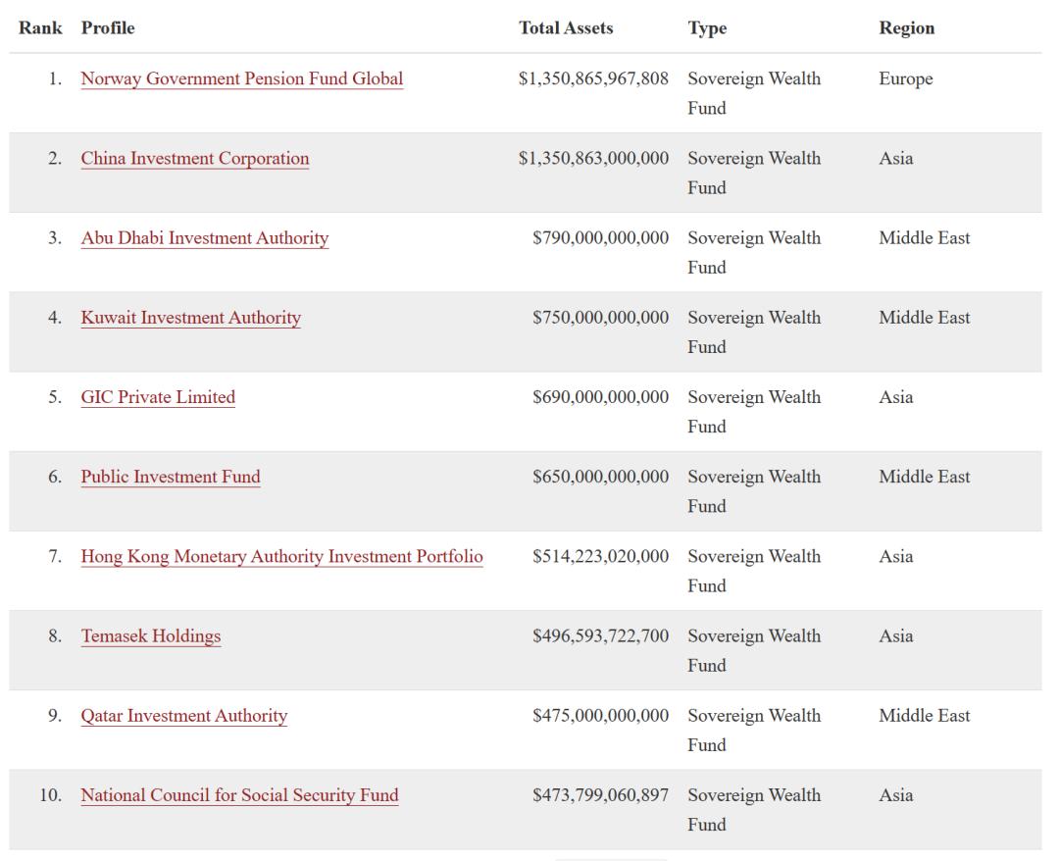
Task: Open Abu Dhabi Investment Authority profile
Action: (x=204, y=238)
